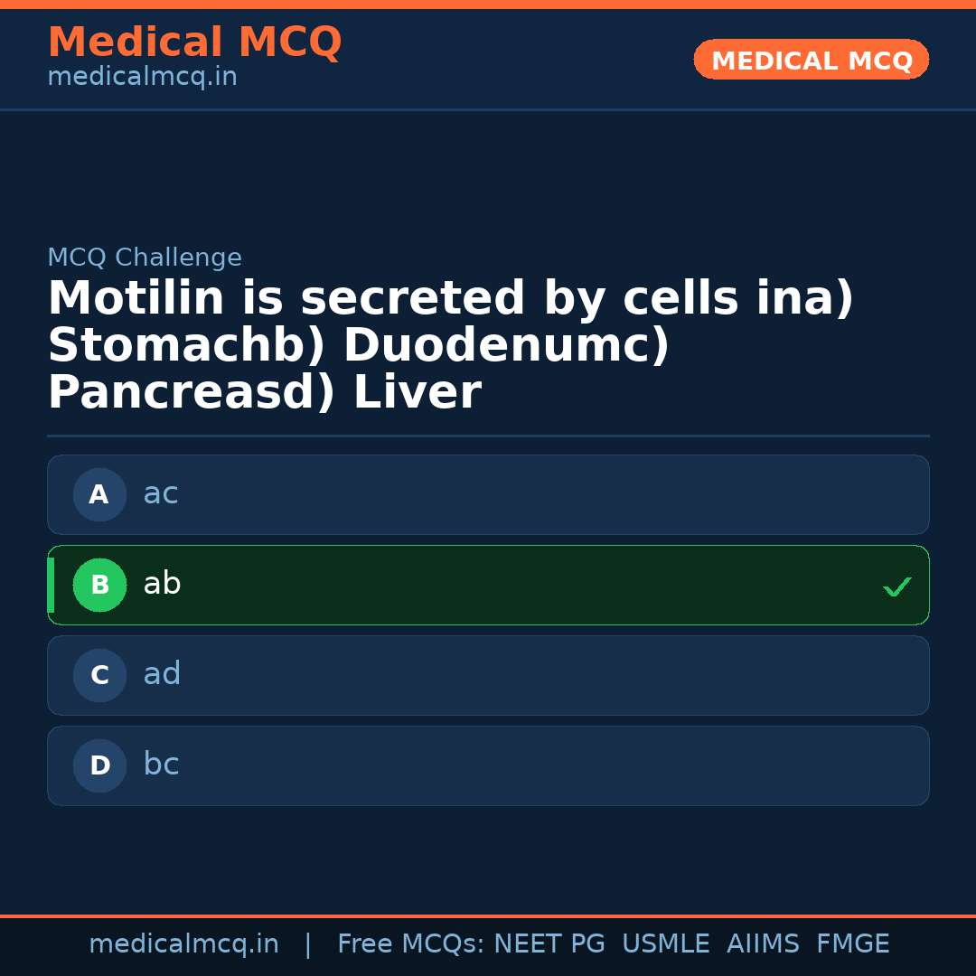
Task: Click the green B option badge
Action: (x=99, y=585)
